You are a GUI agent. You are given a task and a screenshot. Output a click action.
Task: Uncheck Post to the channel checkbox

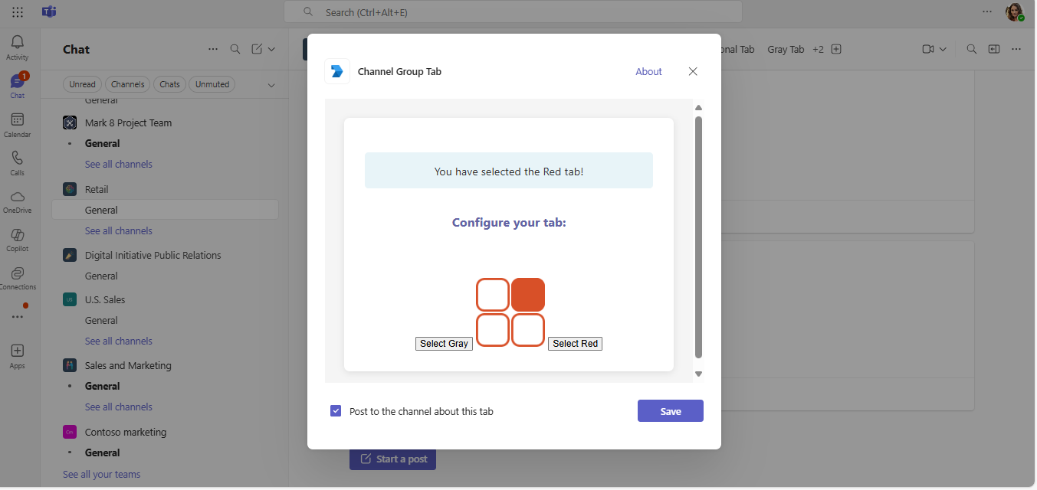[x=336, y=411]
